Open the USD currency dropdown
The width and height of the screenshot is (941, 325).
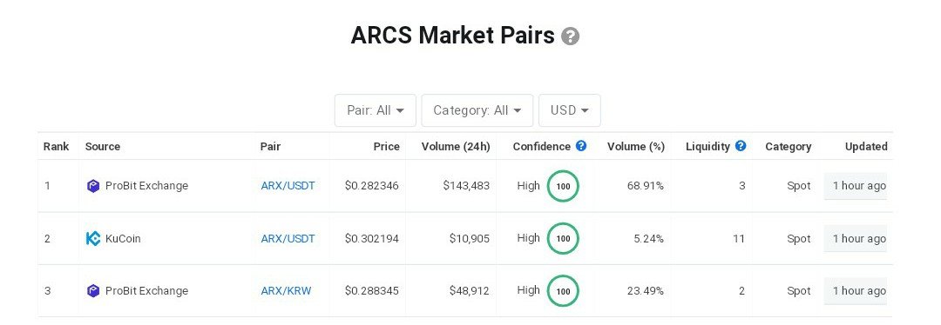[570, 110]
